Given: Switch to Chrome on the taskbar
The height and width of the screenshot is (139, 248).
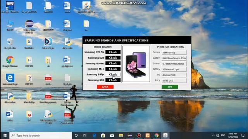Looking at the screenshot, I should [157, 136].
